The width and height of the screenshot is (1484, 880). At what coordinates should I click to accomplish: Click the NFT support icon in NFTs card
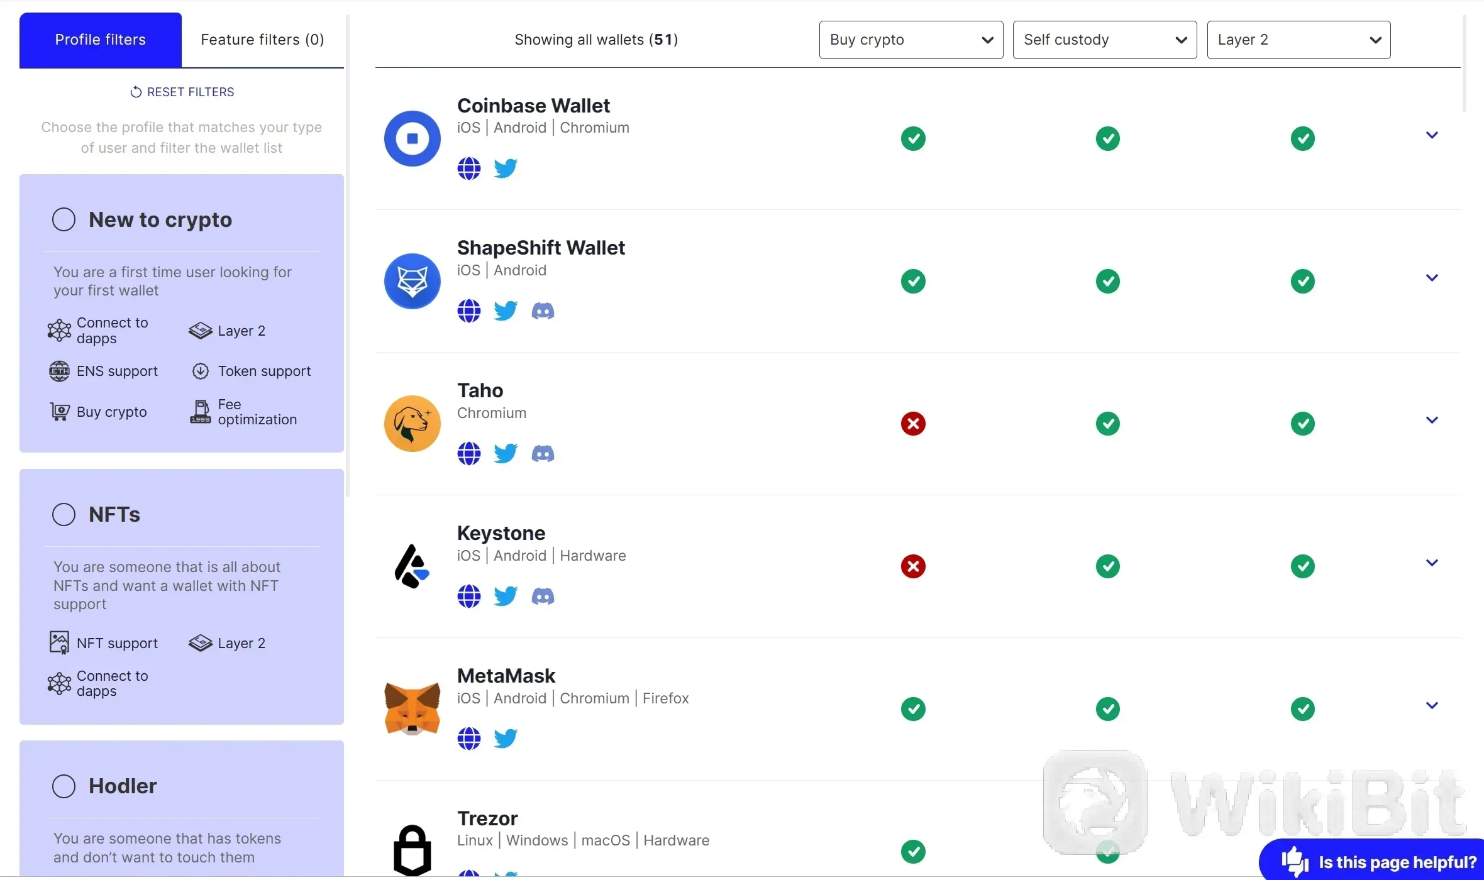click(x=59, y=643)
